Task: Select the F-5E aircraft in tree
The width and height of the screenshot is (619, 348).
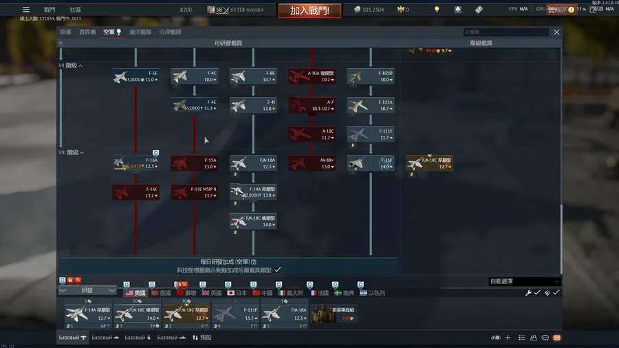Action: [x=135, y=76]
